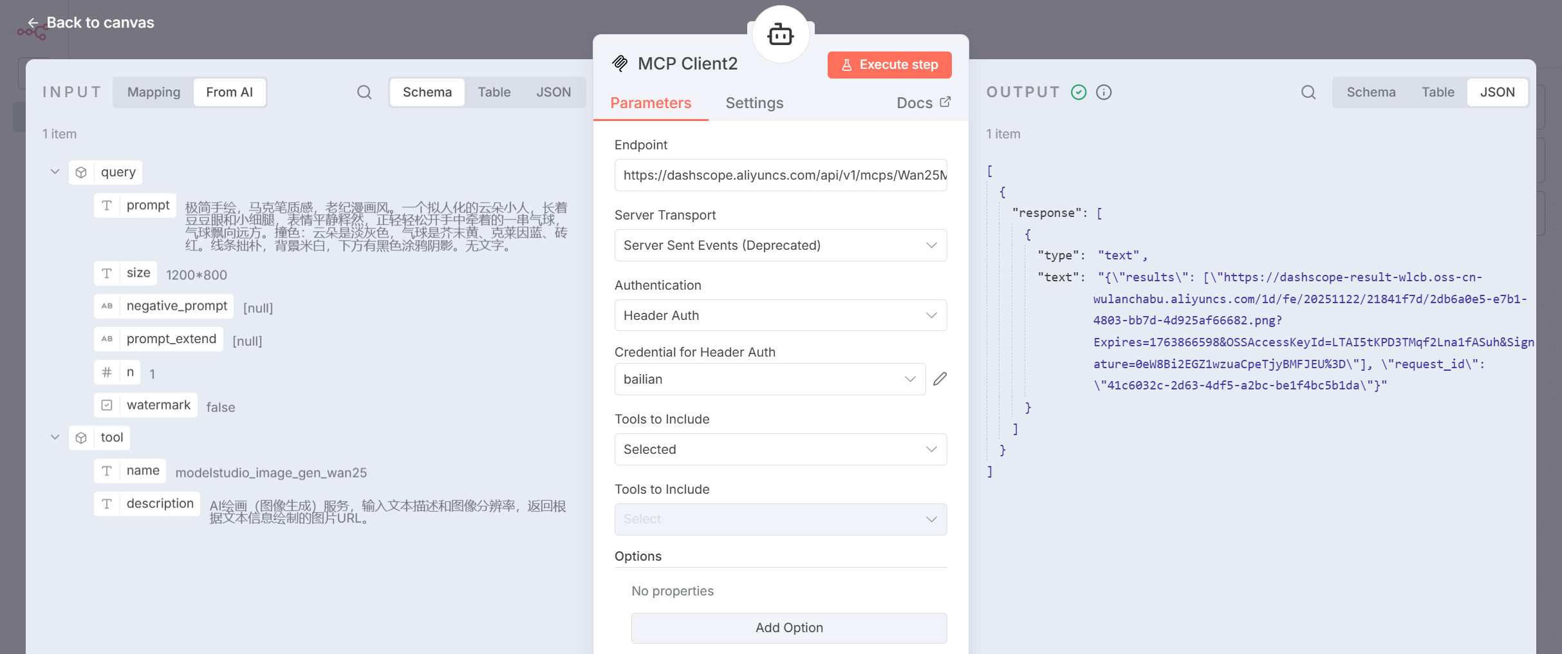Click the prompt_extend AB type icon
1562x654 pixels.
(107, 339)
